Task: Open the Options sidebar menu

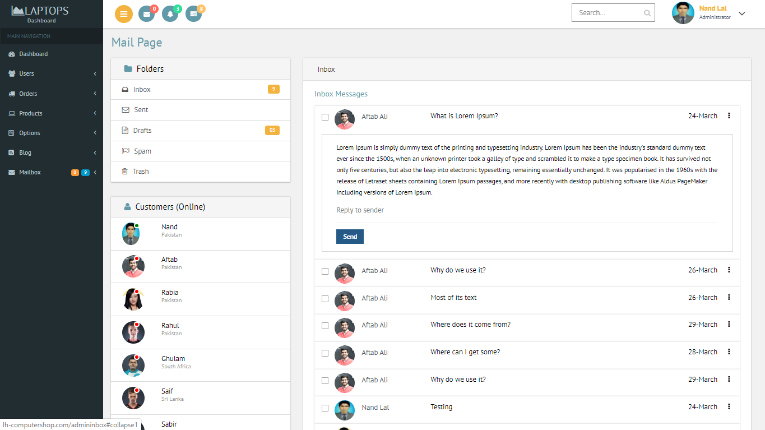Action: [x=52, y=133]
